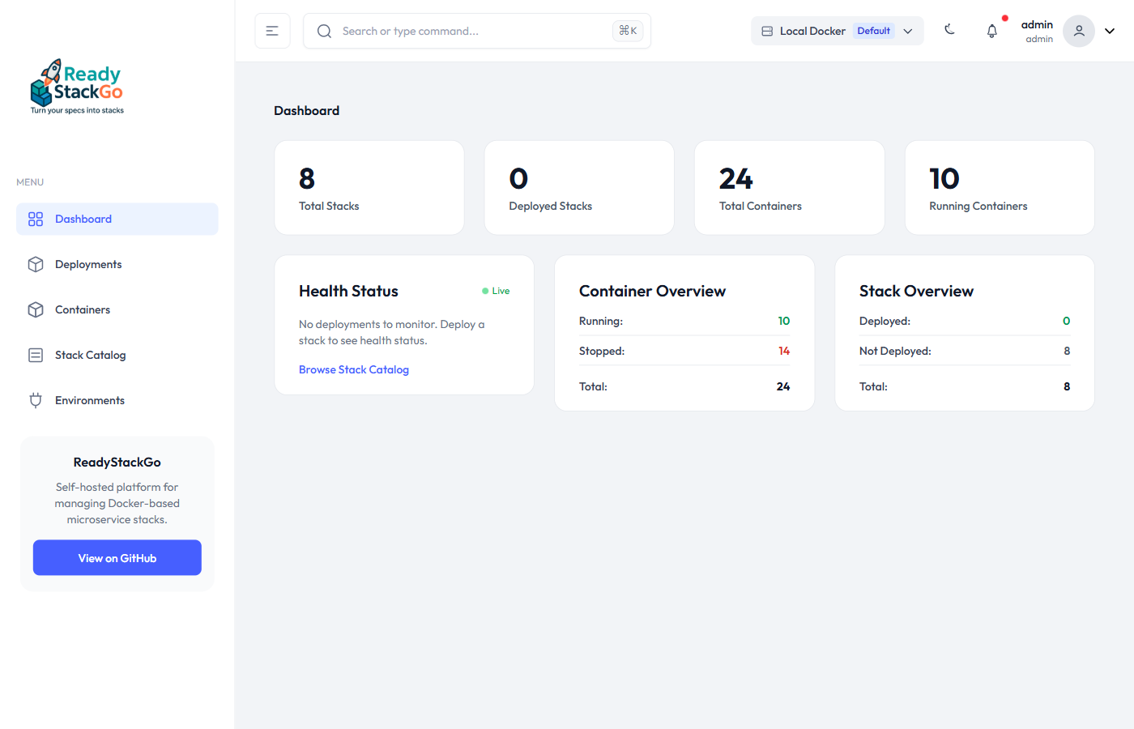Click the View on GitHub button

point(117,557)
